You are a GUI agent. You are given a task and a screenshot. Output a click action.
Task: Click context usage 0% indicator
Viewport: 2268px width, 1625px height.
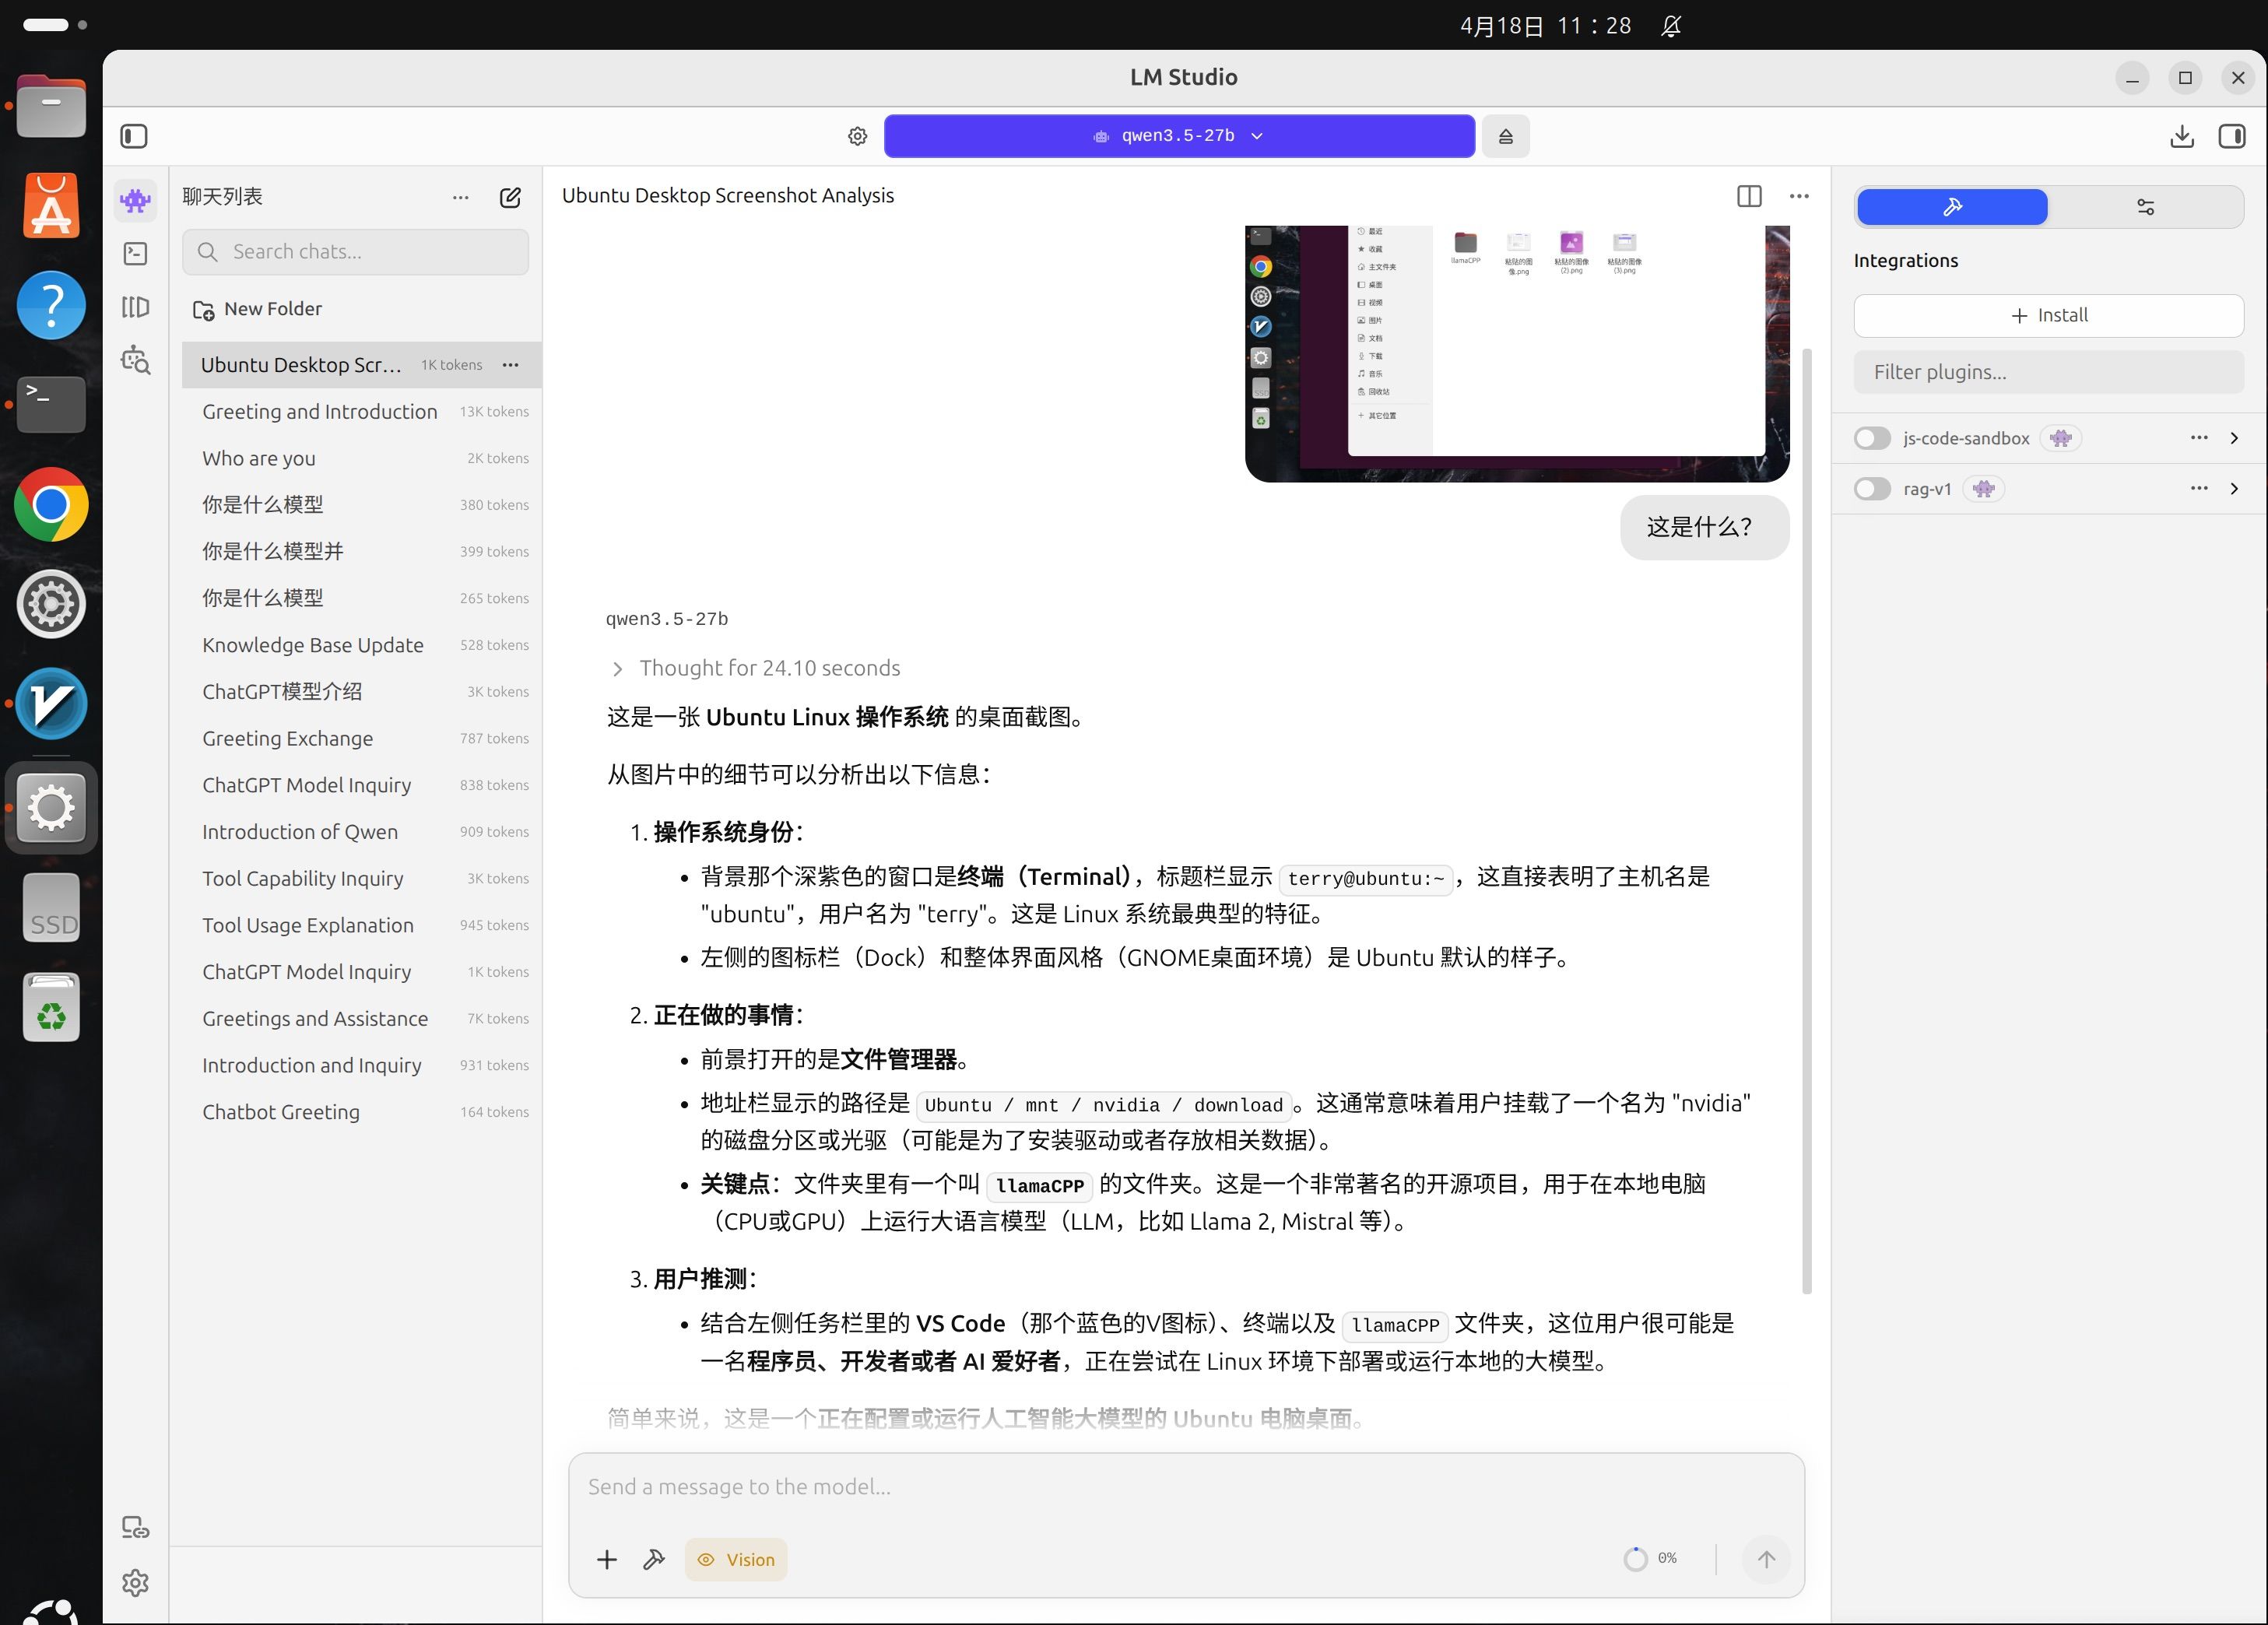(x=1651, y=1558)
